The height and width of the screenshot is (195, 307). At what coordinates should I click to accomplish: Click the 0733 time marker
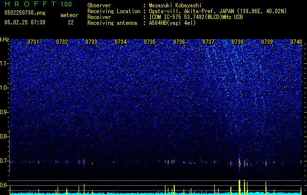pyautogui.click(x=91, y=42)
